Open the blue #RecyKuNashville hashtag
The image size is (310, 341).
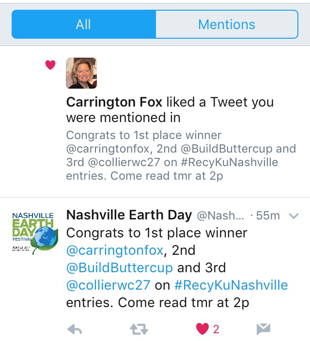[x=230, y=285]
